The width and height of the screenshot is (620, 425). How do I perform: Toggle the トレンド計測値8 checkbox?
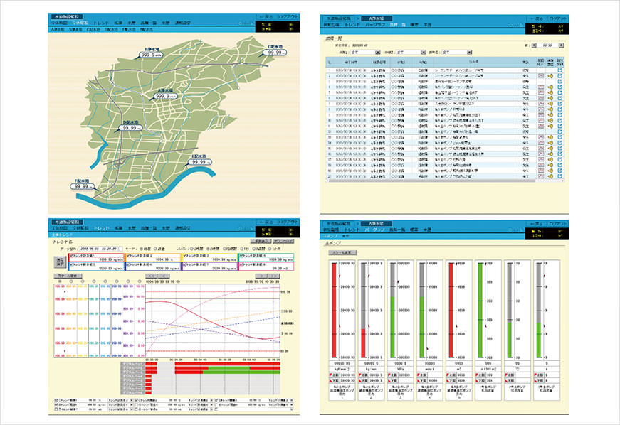241,264
